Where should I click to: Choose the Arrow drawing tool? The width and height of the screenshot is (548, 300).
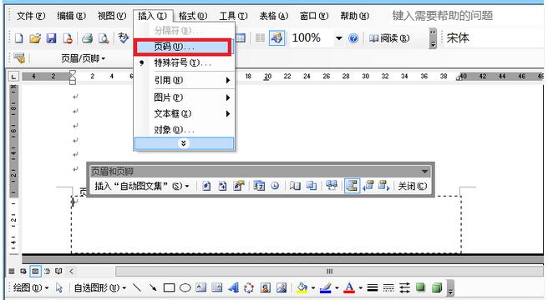[x=153, y=287]
